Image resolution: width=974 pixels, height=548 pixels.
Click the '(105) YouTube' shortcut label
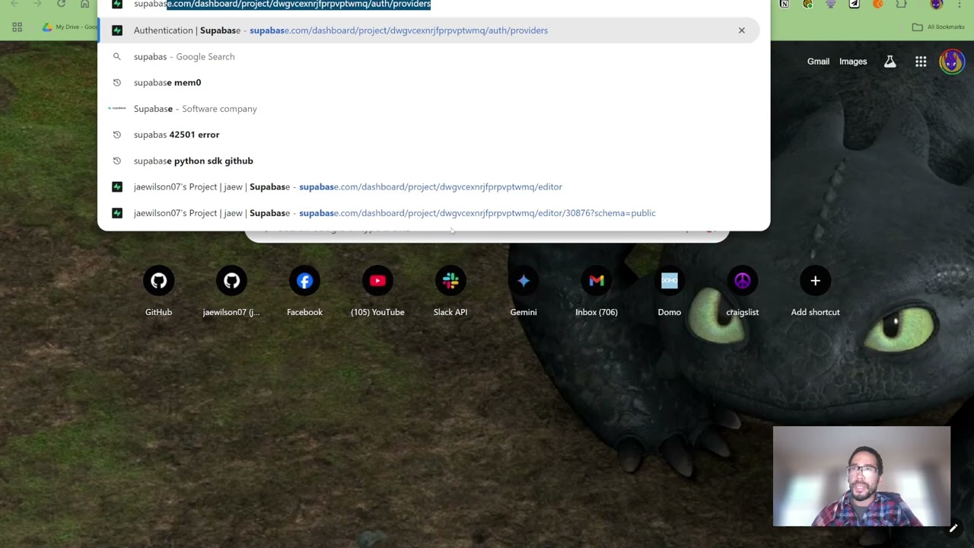[377, 312]
